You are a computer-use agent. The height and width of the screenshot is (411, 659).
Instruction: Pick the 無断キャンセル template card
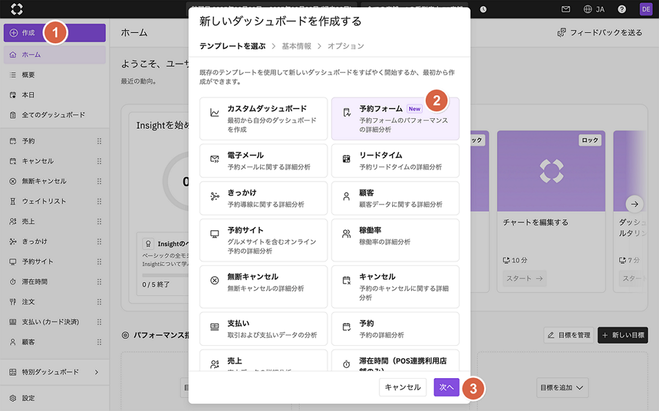click(264, 287)
